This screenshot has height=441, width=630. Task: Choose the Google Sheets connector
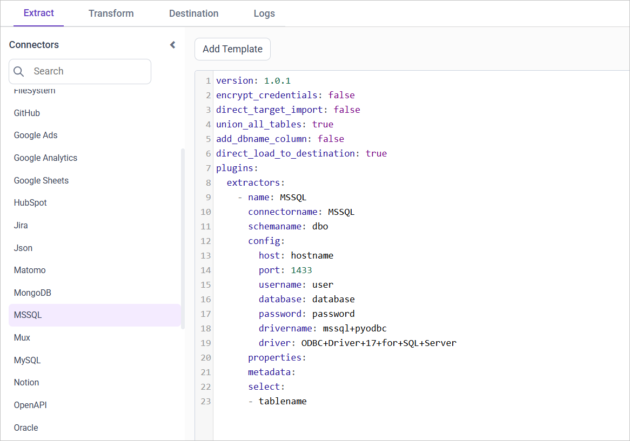pos(41,180)
